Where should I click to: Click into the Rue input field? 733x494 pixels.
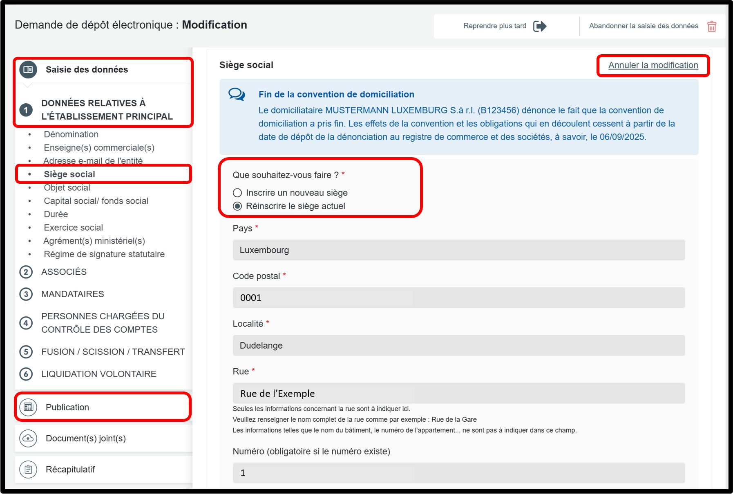458,393
